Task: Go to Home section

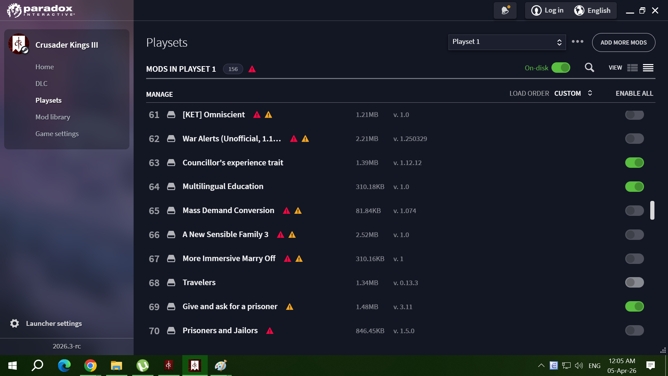Action: point(45,67)
